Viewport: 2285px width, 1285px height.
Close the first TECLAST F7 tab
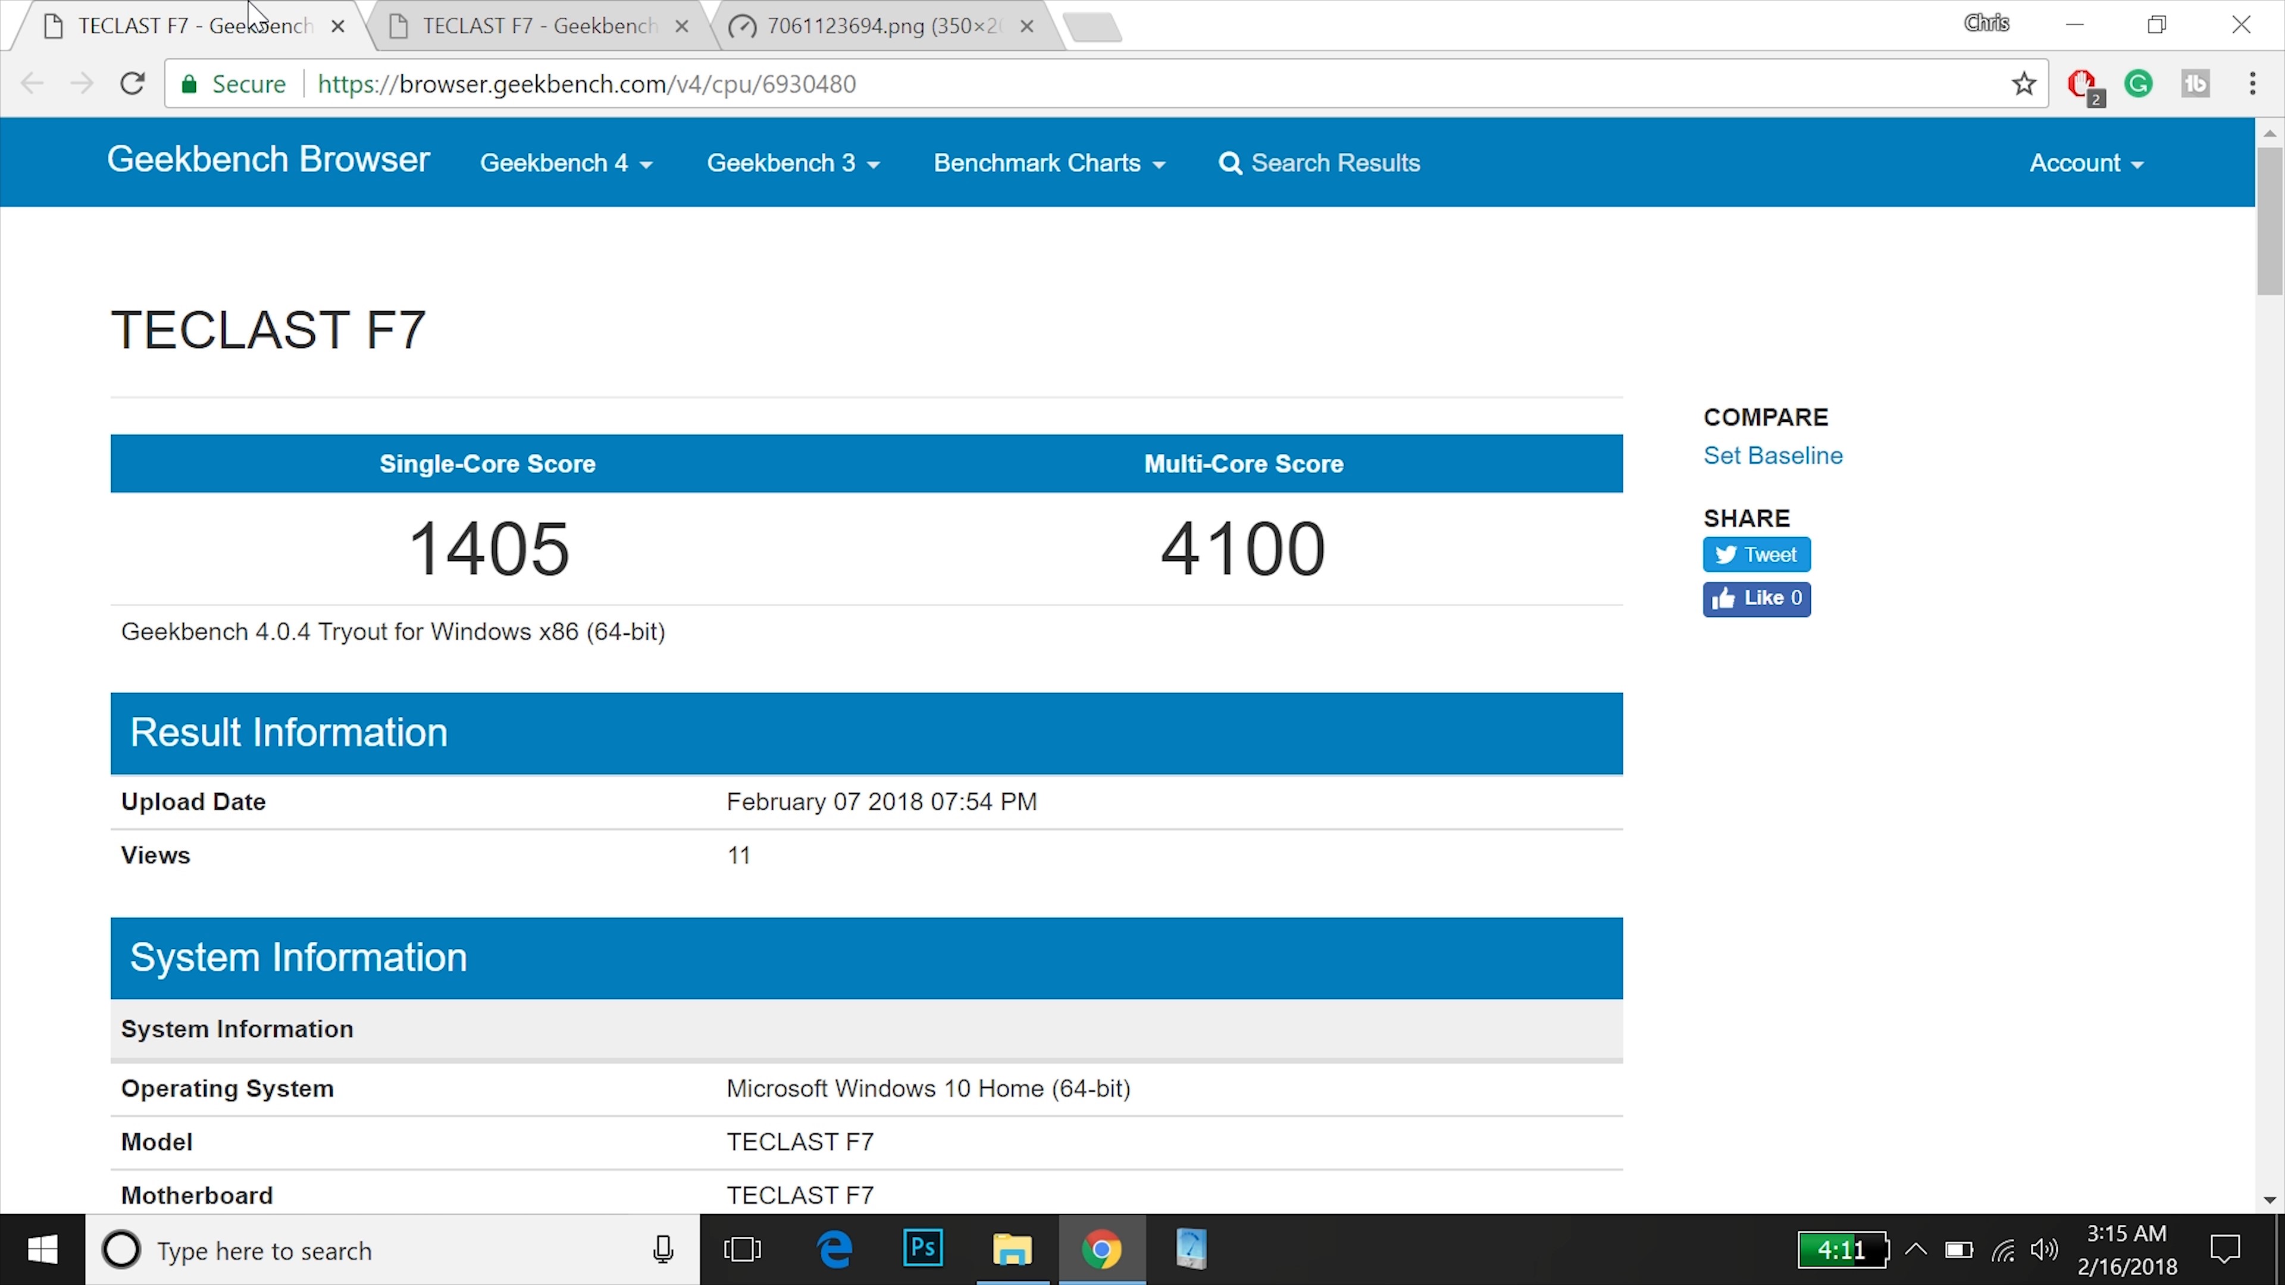click(x=337, y=27)
